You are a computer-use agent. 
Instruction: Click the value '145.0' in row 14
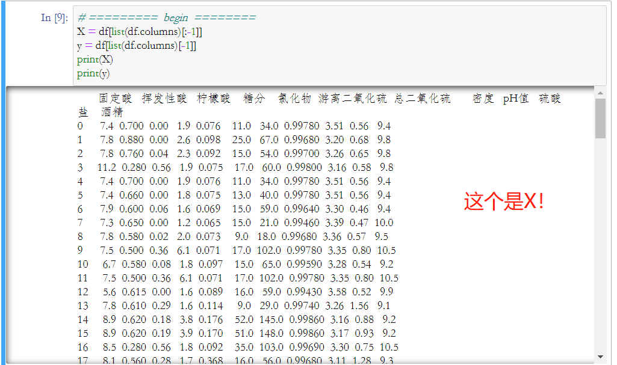(271, 319)
